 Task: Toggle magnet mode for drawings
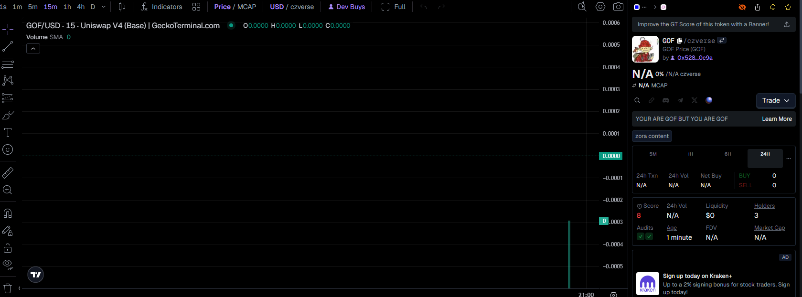pyautogui.click(x=8, y=213)
